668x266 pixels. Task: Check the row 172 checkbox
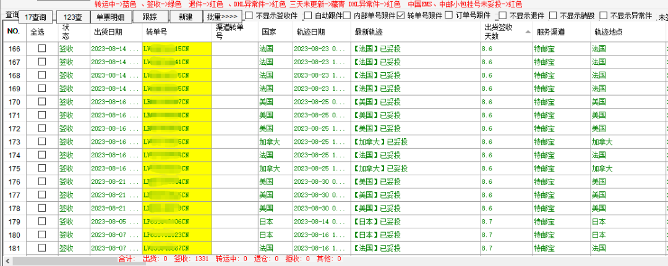pyautogui.click(x=42, y=128)
